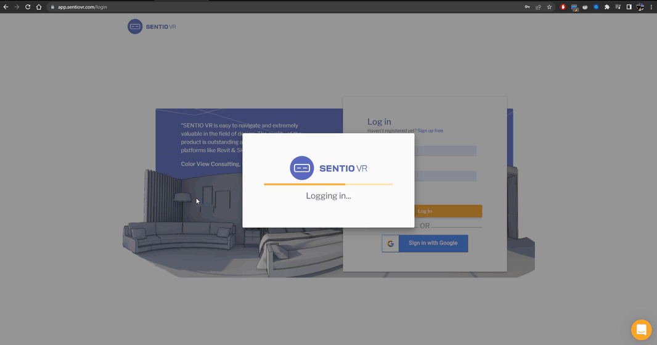
Task: Open the orange chat support widget
Action: pyautogui.click(x=641, y=330)
